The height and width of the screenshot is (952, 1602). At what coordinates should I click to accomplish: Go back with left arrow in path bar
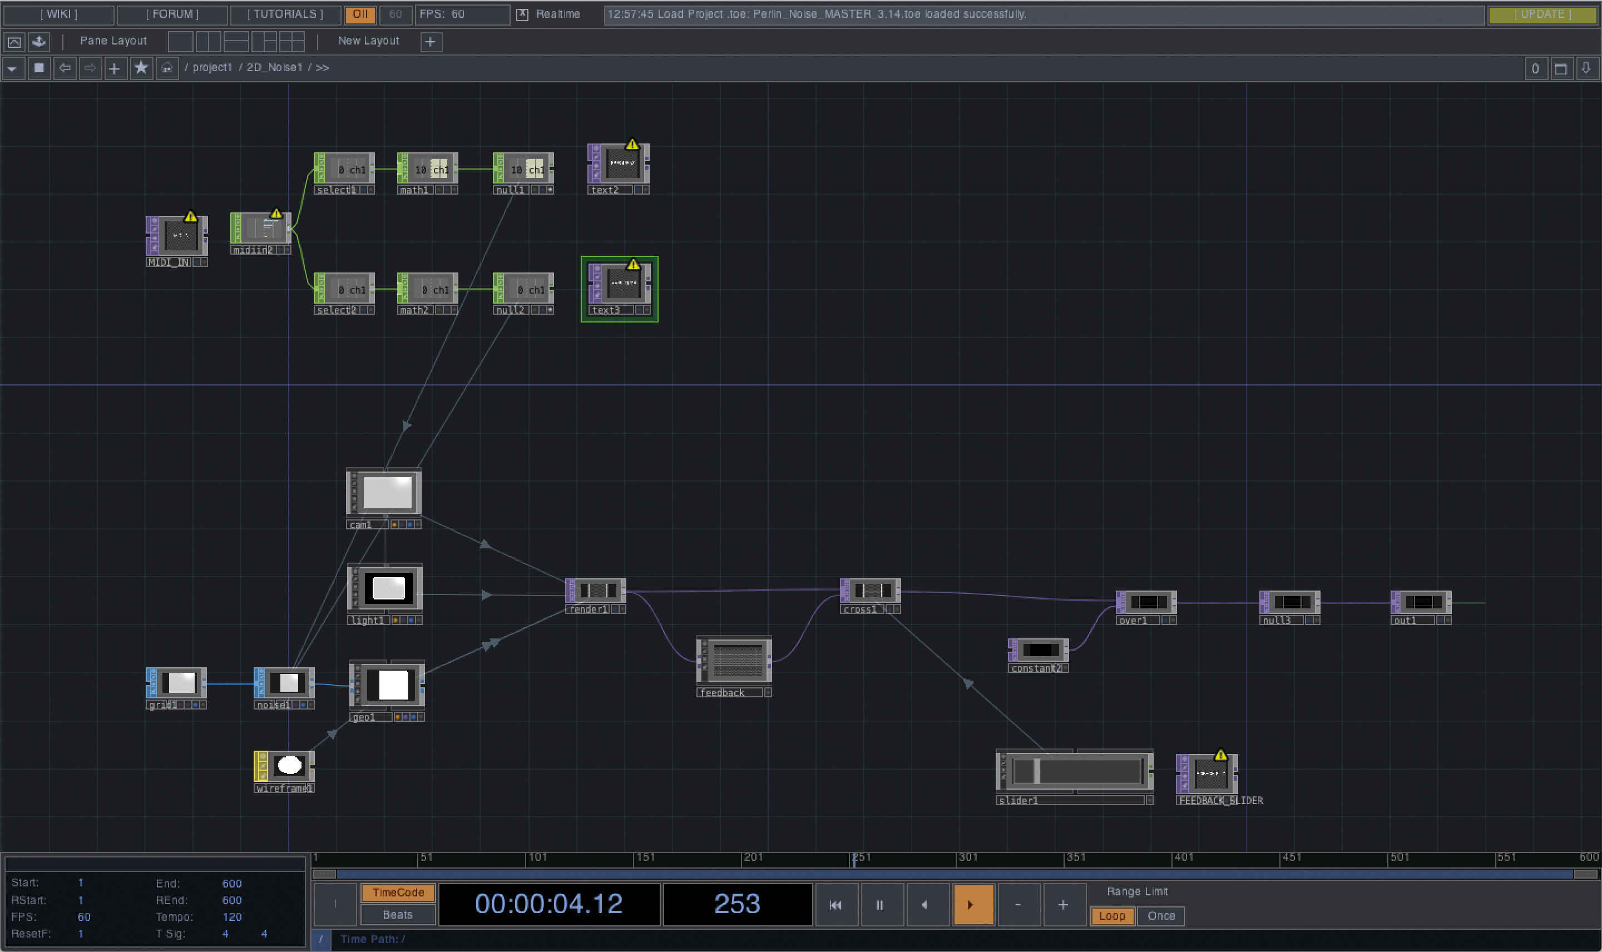tap(64, 68)
